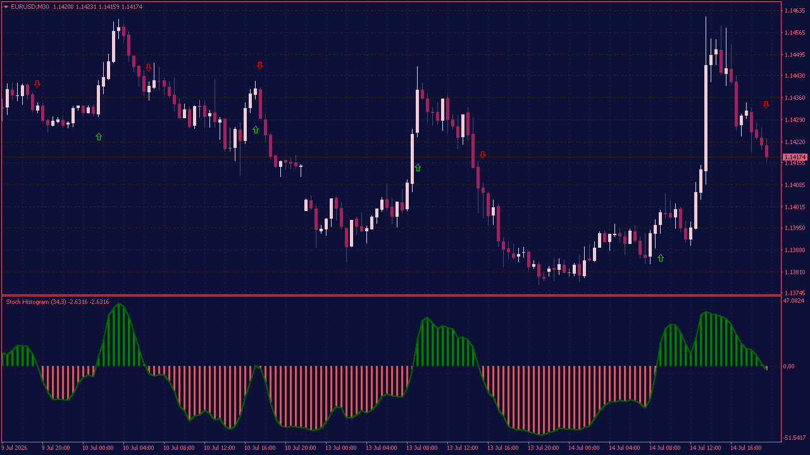Click the 13 Jul 20:00 time label
Screen dimensions: 810x455
click(x=543, y=448)
